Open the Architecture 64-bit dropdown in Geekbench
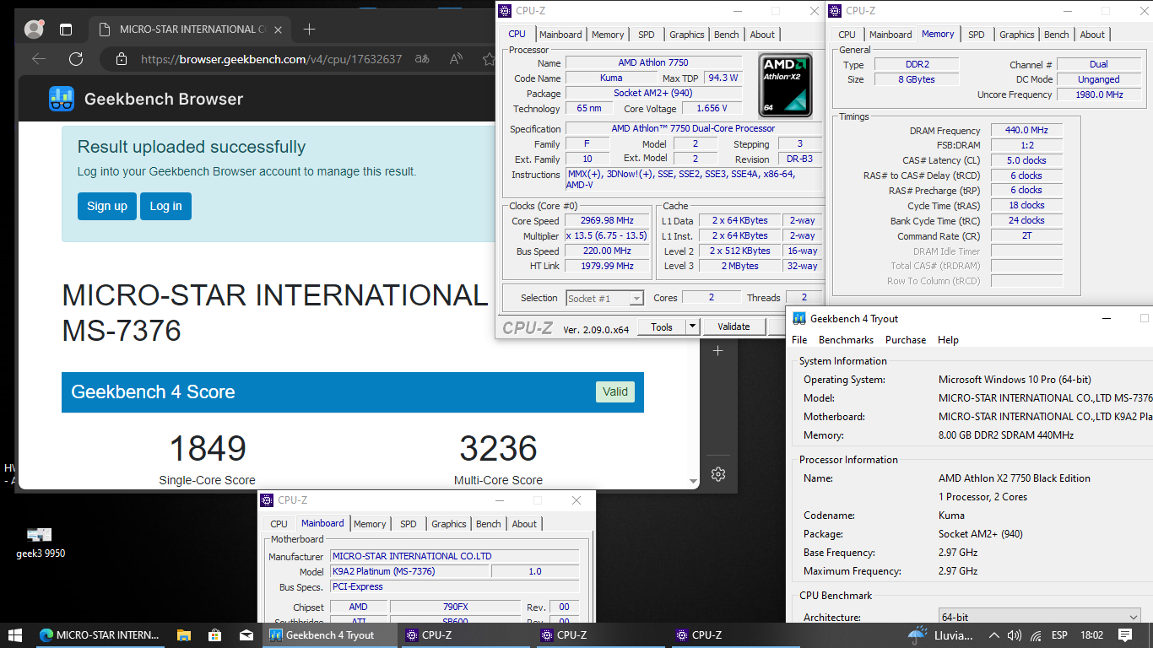Viewport: 1153px width, 648px height. [1040, 617]
